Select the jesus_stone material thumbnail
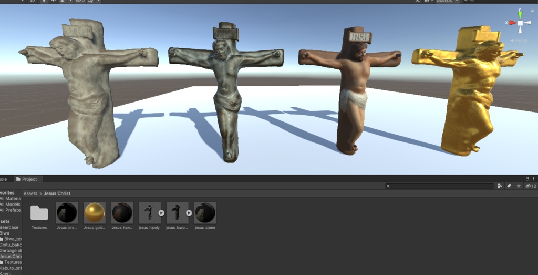The width and height of the screenshot is (538, 275). coord(205,213)
